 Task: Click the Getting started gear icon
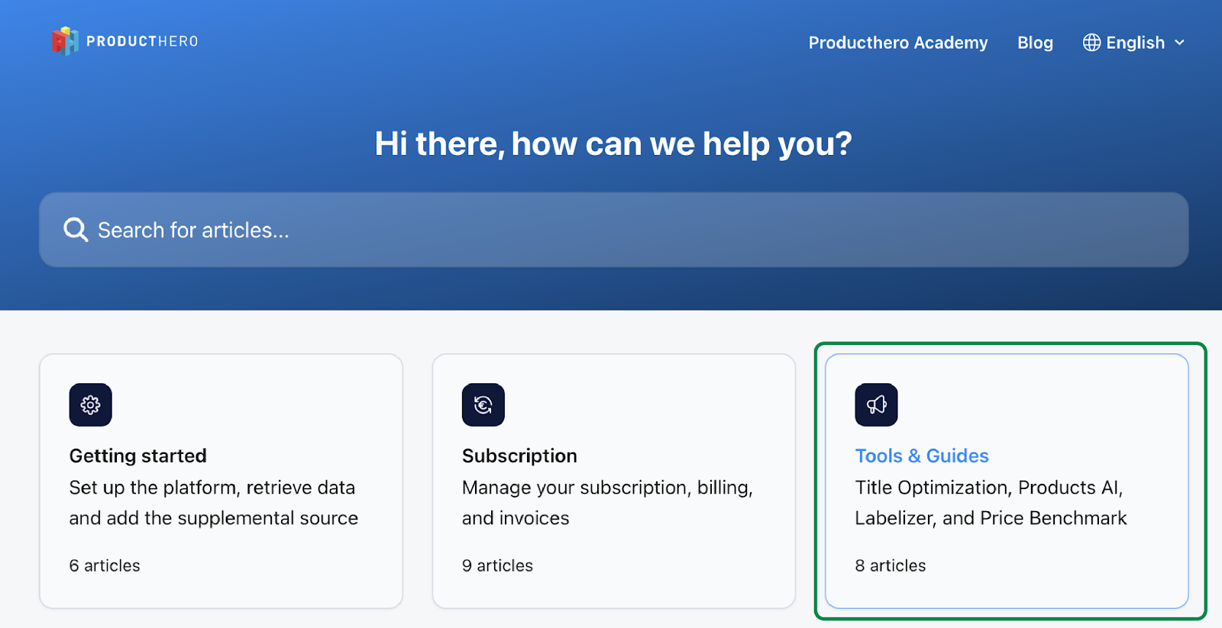[90, 404]
